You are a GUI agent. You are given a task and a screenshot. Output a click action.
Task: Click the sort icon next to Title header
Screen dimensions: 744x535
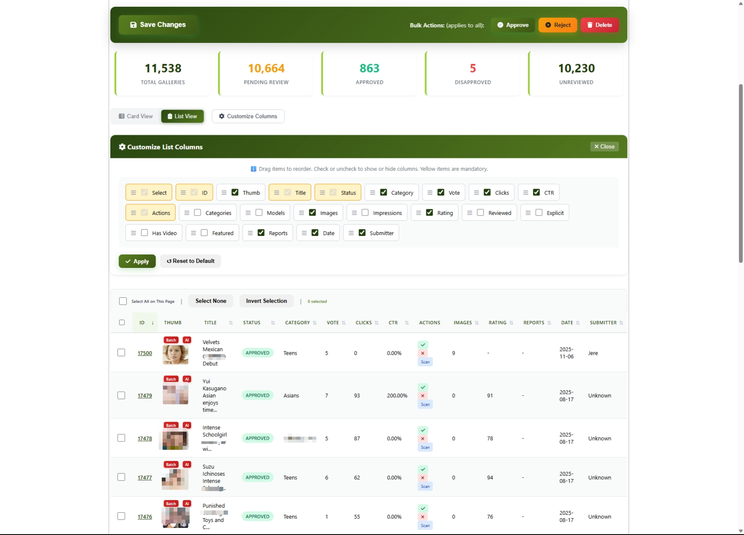pos(231,323)
